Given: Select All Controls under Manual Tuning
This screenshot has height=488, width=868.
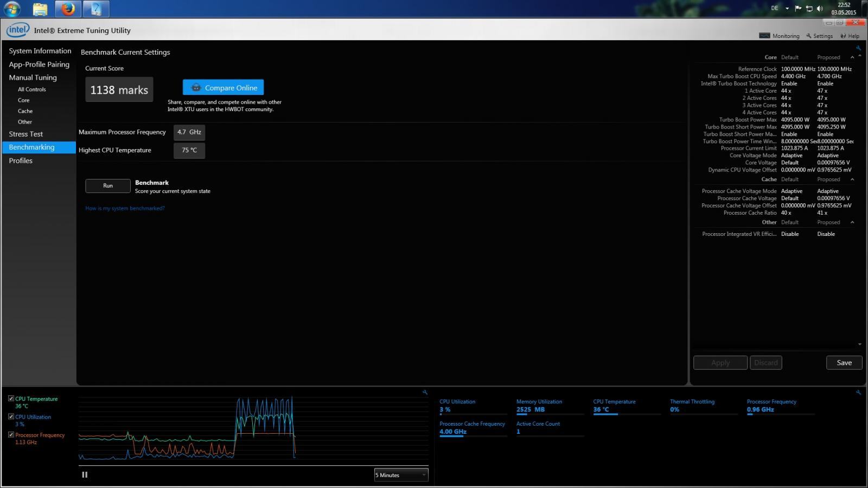Looking at the screenshot, I should (x=32, y=89).
